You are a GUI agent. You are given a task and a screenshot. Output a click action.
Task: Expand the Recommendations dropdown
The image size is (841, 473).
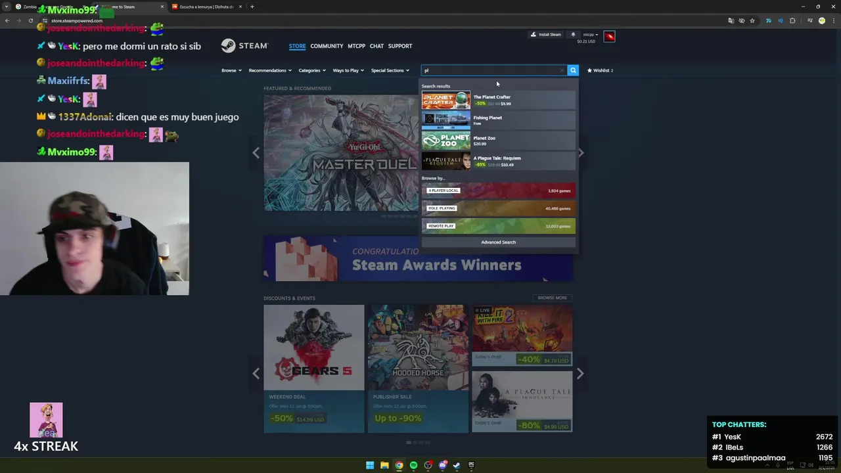tap(269, 70)
